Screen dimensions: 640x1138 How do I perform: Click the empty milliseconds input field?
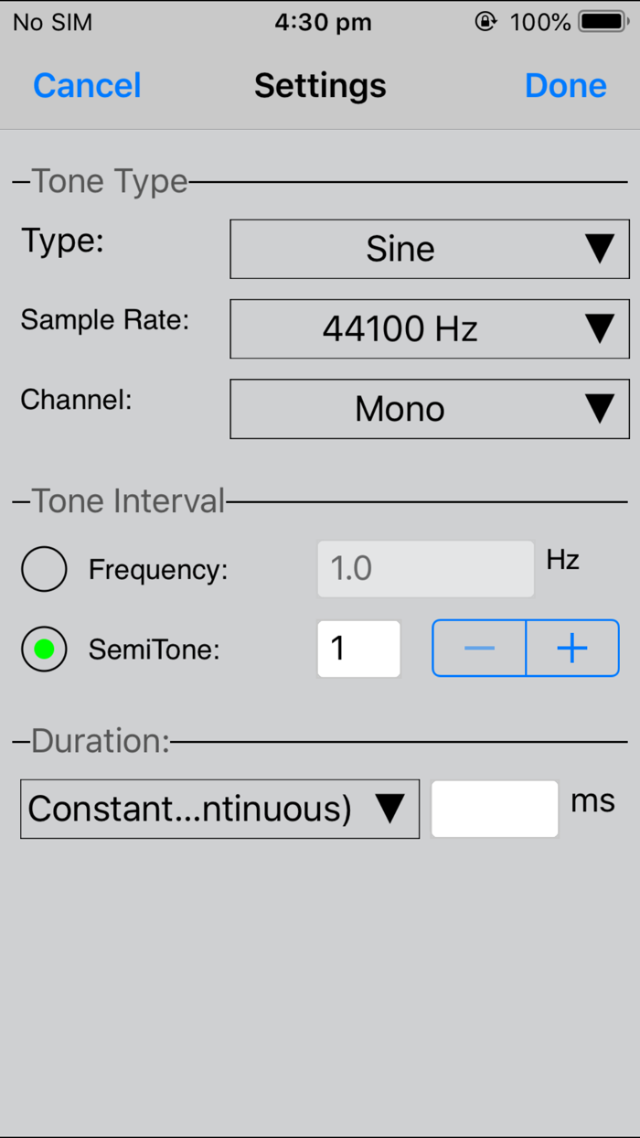(494, 808)
